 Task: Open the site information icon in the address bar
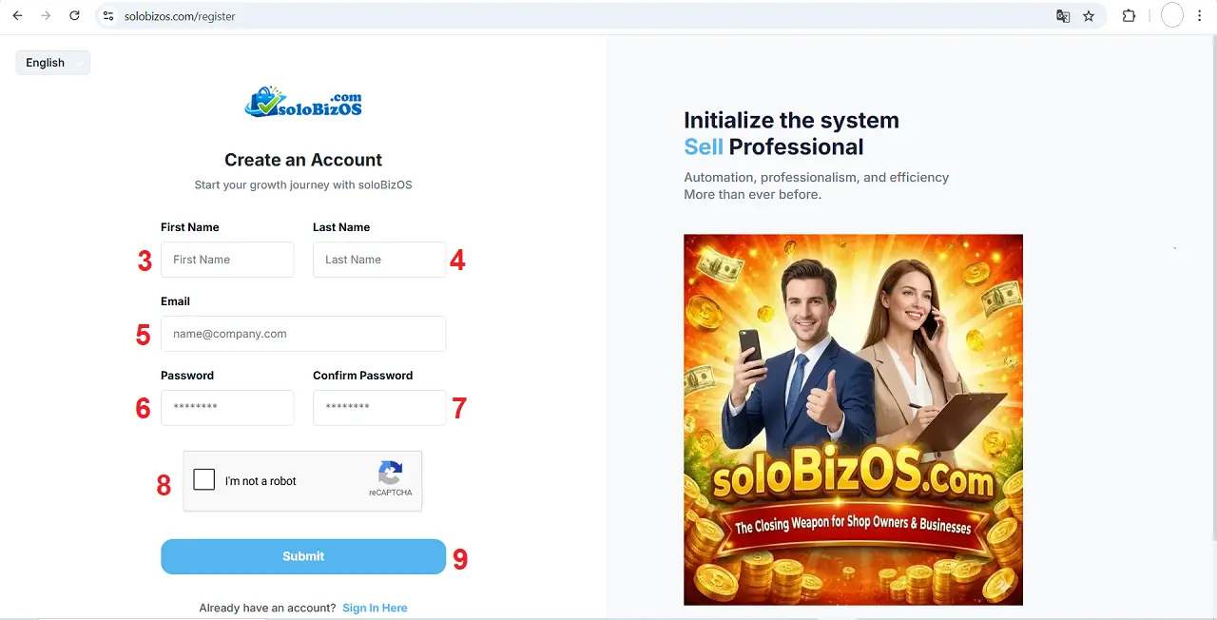tap(108, 16)
